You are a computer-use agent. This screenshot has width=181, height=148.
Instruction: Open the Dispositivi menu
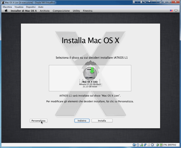click(x=31, y=7)
